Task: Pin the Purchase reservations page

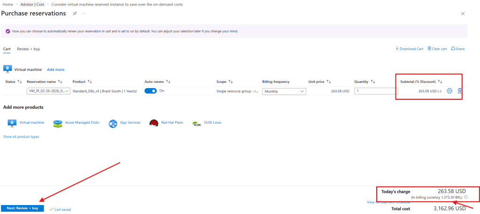Action: point(75,14)
